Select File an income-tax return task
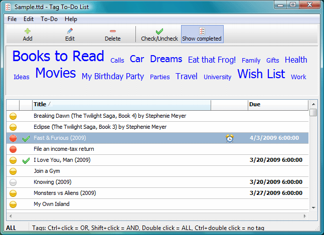The width and height of the screenshot is (324, 235). [157, 149]
